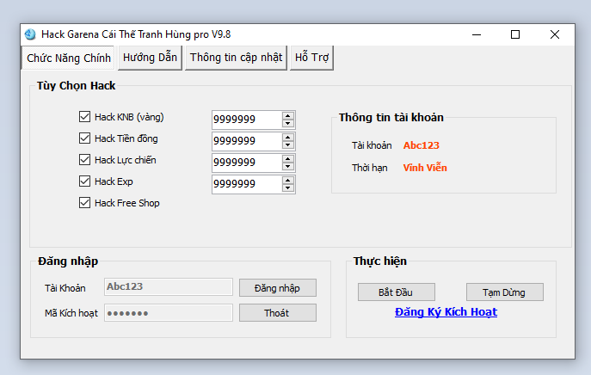
Task: Click the Mã Kích hoạt password field
Action: (168, 313)
